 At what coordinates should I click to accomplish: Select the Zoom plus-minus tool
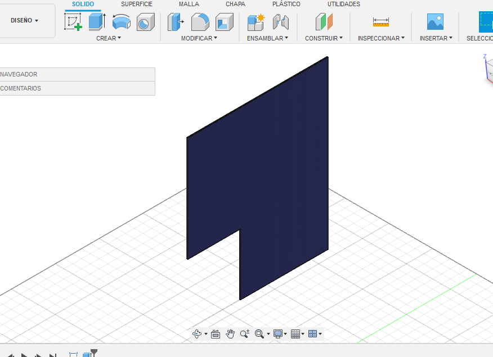pos(245,334)
